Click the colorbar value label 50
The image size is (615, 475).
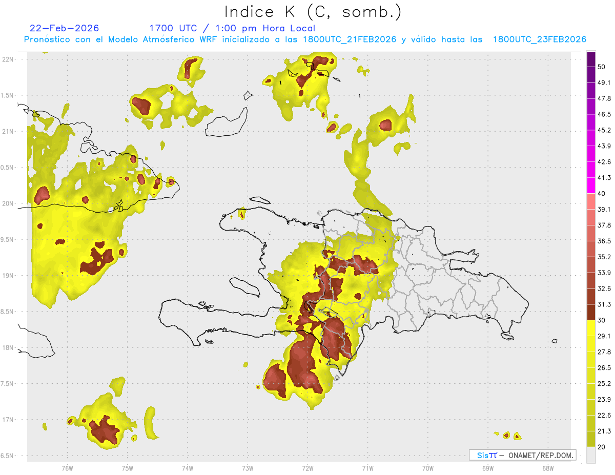point(602,67)
